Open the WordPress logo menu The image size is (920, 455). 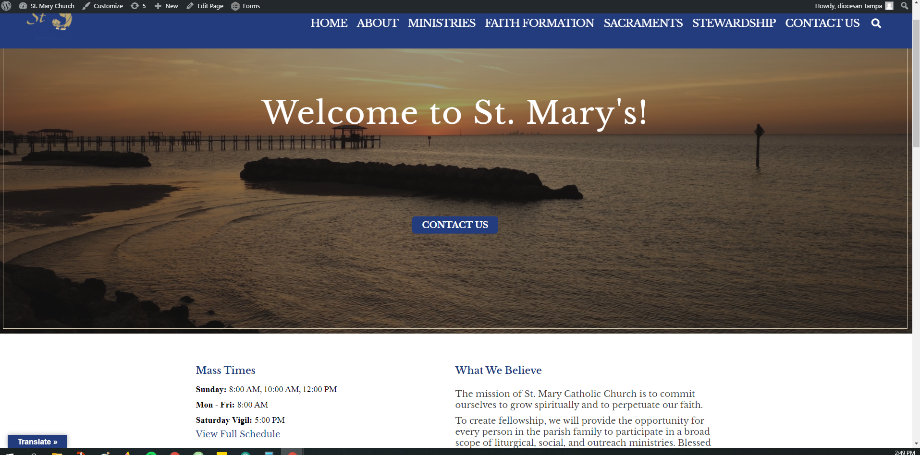point(7,6)
